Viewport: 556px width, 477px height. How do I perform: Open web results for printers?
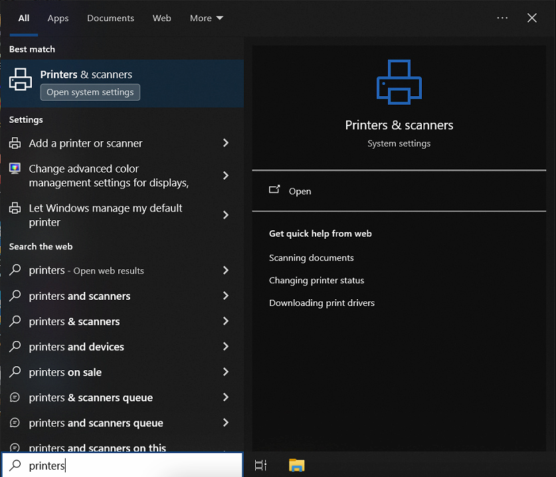pos(86,271)
